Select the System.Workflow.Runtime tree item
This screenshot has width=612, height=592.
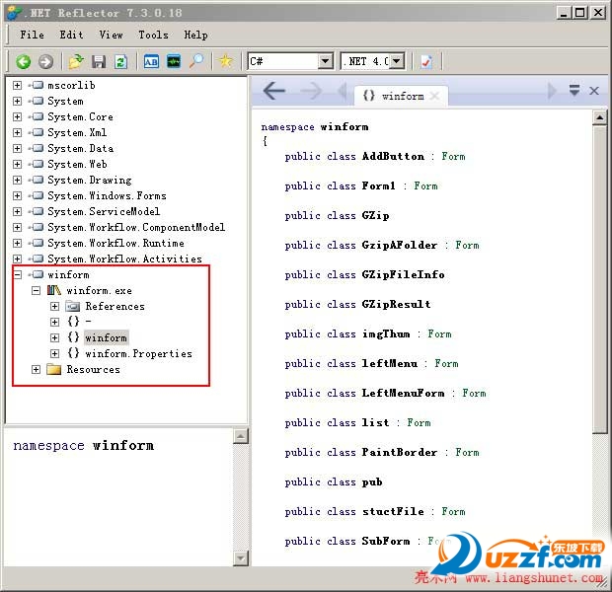pos(115,243)
